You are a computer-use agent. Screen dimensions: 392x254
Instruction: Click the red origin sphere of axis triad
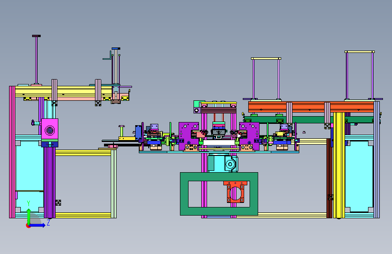click(28, 226)
